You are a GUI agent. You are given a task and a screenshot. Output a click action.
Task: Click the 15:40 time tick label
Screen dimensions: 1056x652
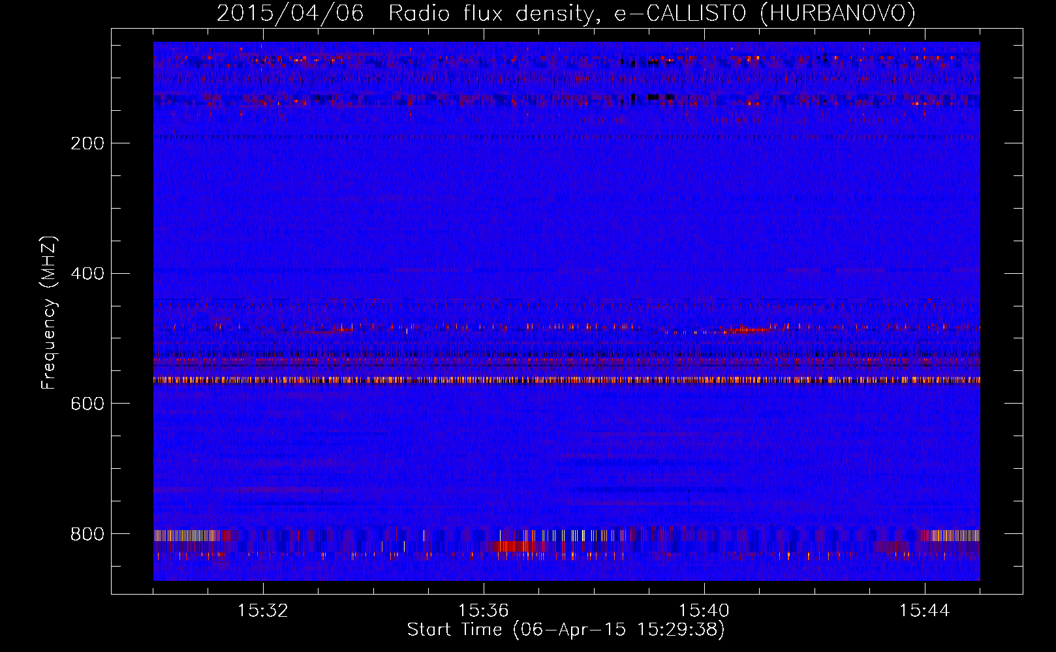[704, 611]
